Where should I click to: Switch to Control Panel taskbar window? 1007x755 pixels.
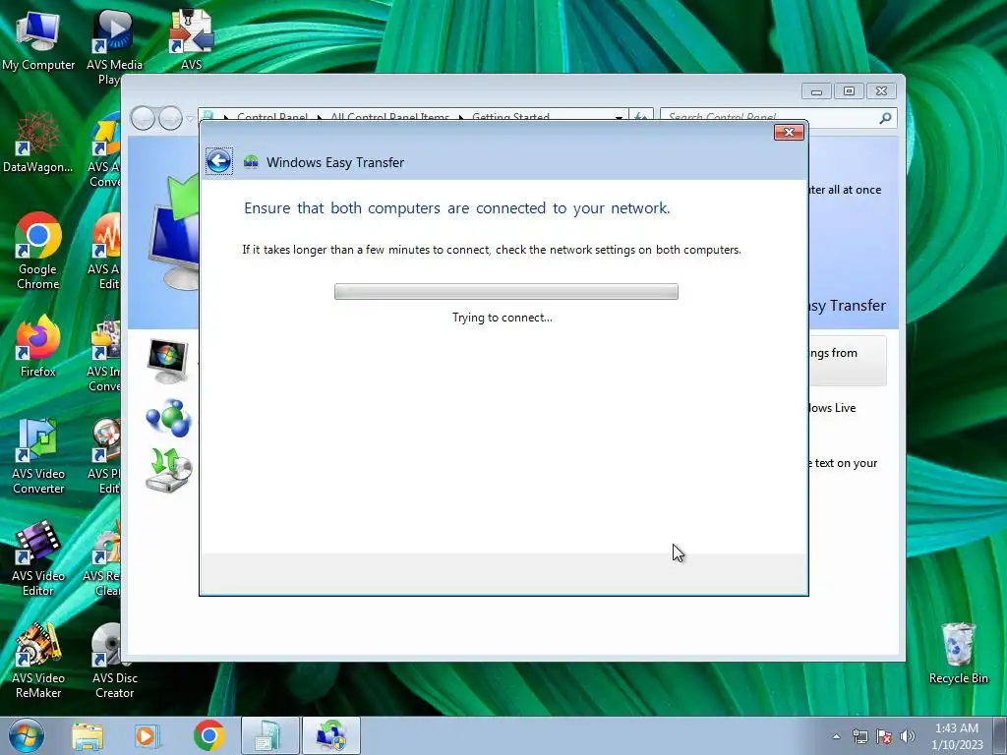pos(269,735)
